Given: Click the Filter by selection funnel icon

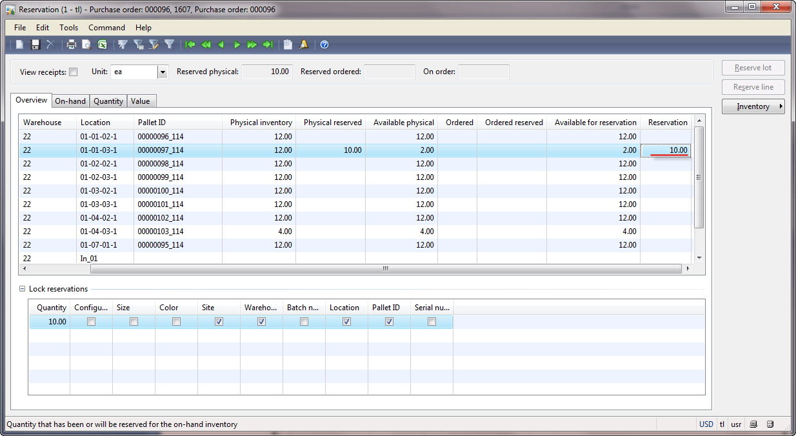Looking at the screenshot, I should click(123, 45).
